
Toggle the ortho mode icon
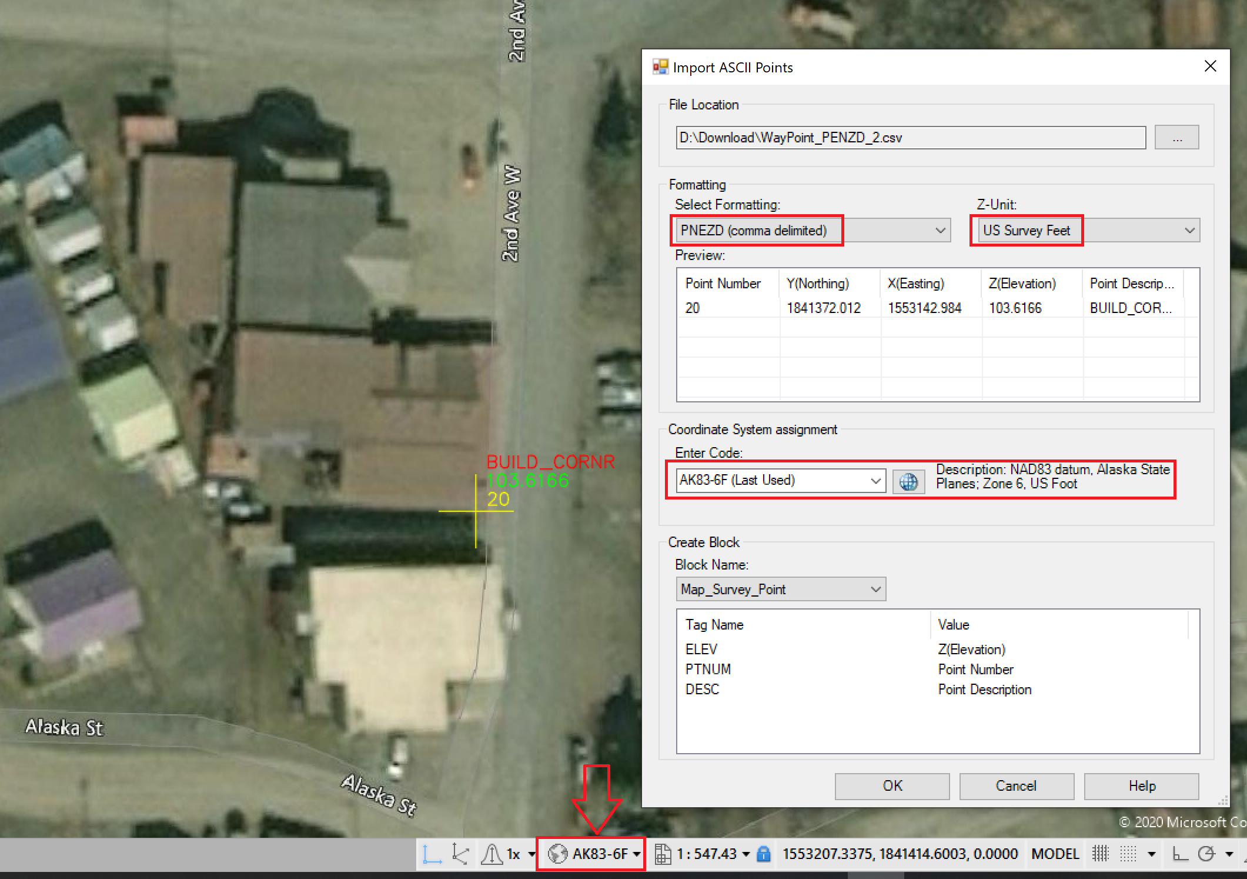click(x=1179, y=854)
